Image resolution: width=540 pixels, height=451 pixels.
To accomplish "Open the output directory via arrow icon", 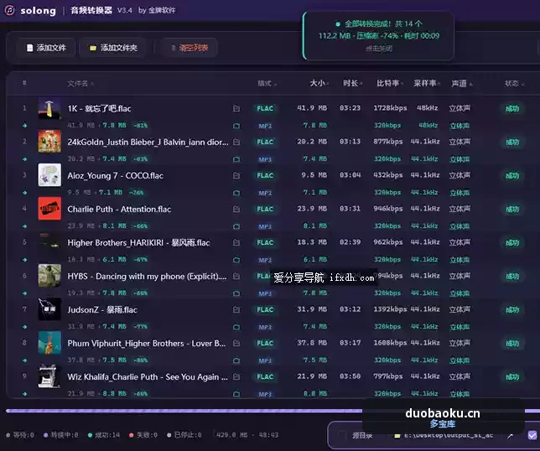I will 510,436.
